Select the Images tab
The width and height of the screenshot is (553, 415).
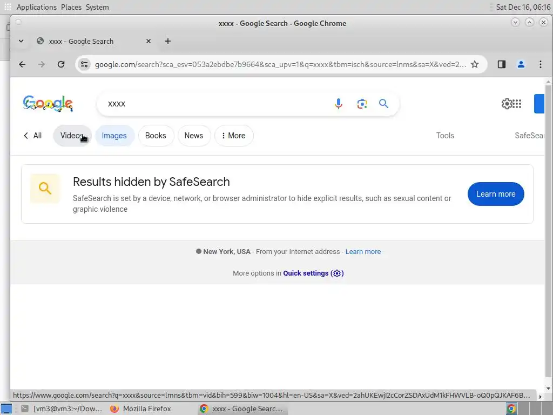(x=114, y=136)
